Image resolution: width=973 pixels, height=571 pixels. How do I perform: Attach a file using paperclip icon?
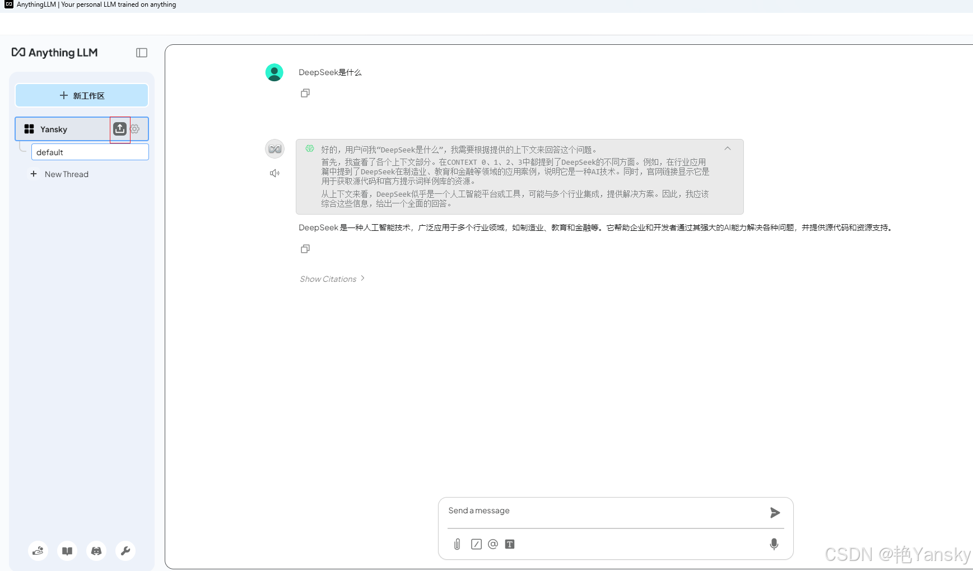pyautogui.click(x=457, y=544)
